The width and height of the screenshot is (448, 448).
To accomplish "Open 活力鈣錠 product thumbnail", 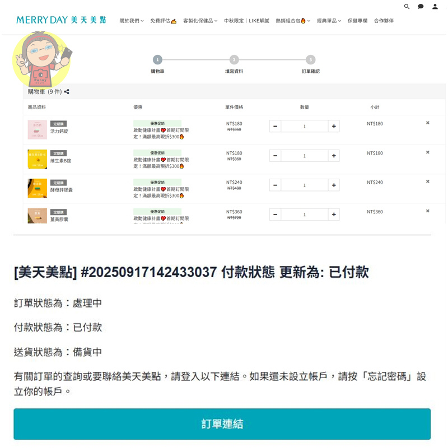I will point(37,130).
